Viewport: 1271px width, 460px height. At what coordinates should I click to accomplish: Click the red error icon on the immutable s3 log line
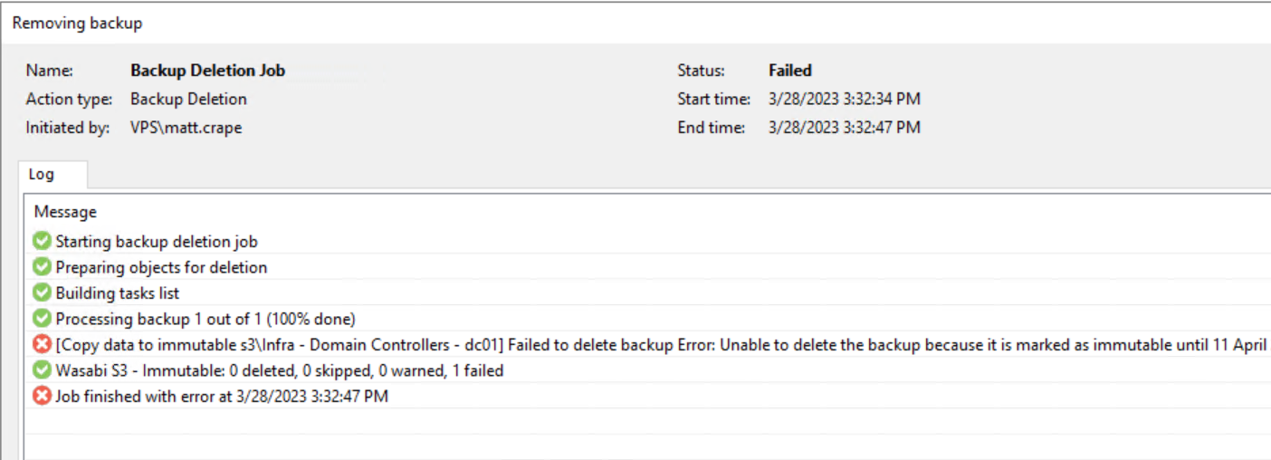coord(42,344)
